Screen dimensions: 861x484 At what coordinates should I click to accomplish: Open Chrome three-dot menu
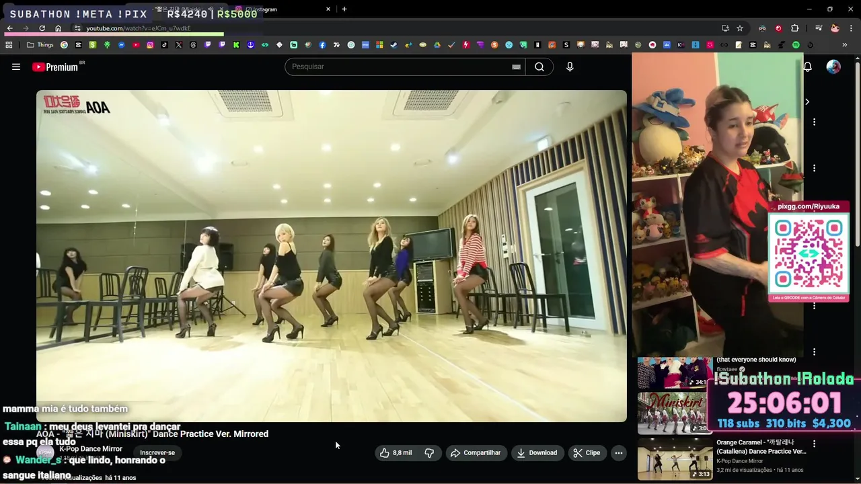(851, 28)
